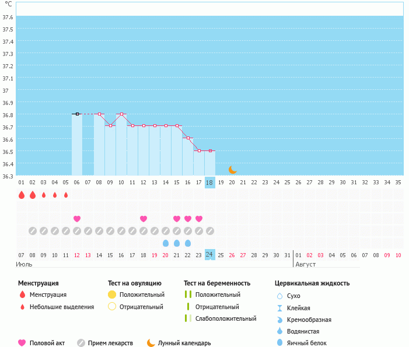Click the moon icon on cycle day 20
Image resolution: width=409 pixels, height=347 pixels.
click(232, 169)
